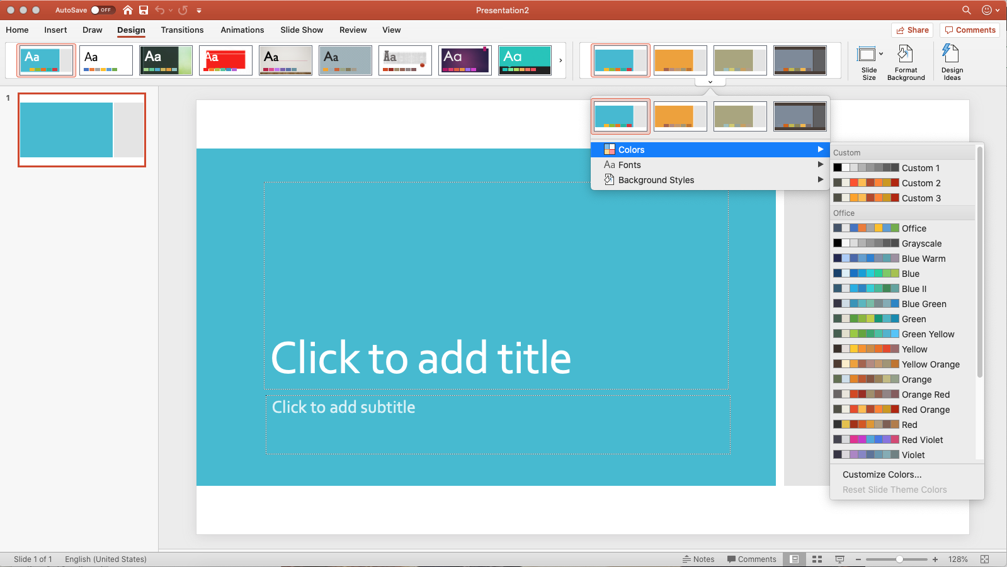Click the Undo arrow icon
The height and width of the screenshot is (567, 1007).
160,10
